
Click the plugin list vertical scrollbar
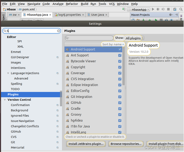point(123,66)
